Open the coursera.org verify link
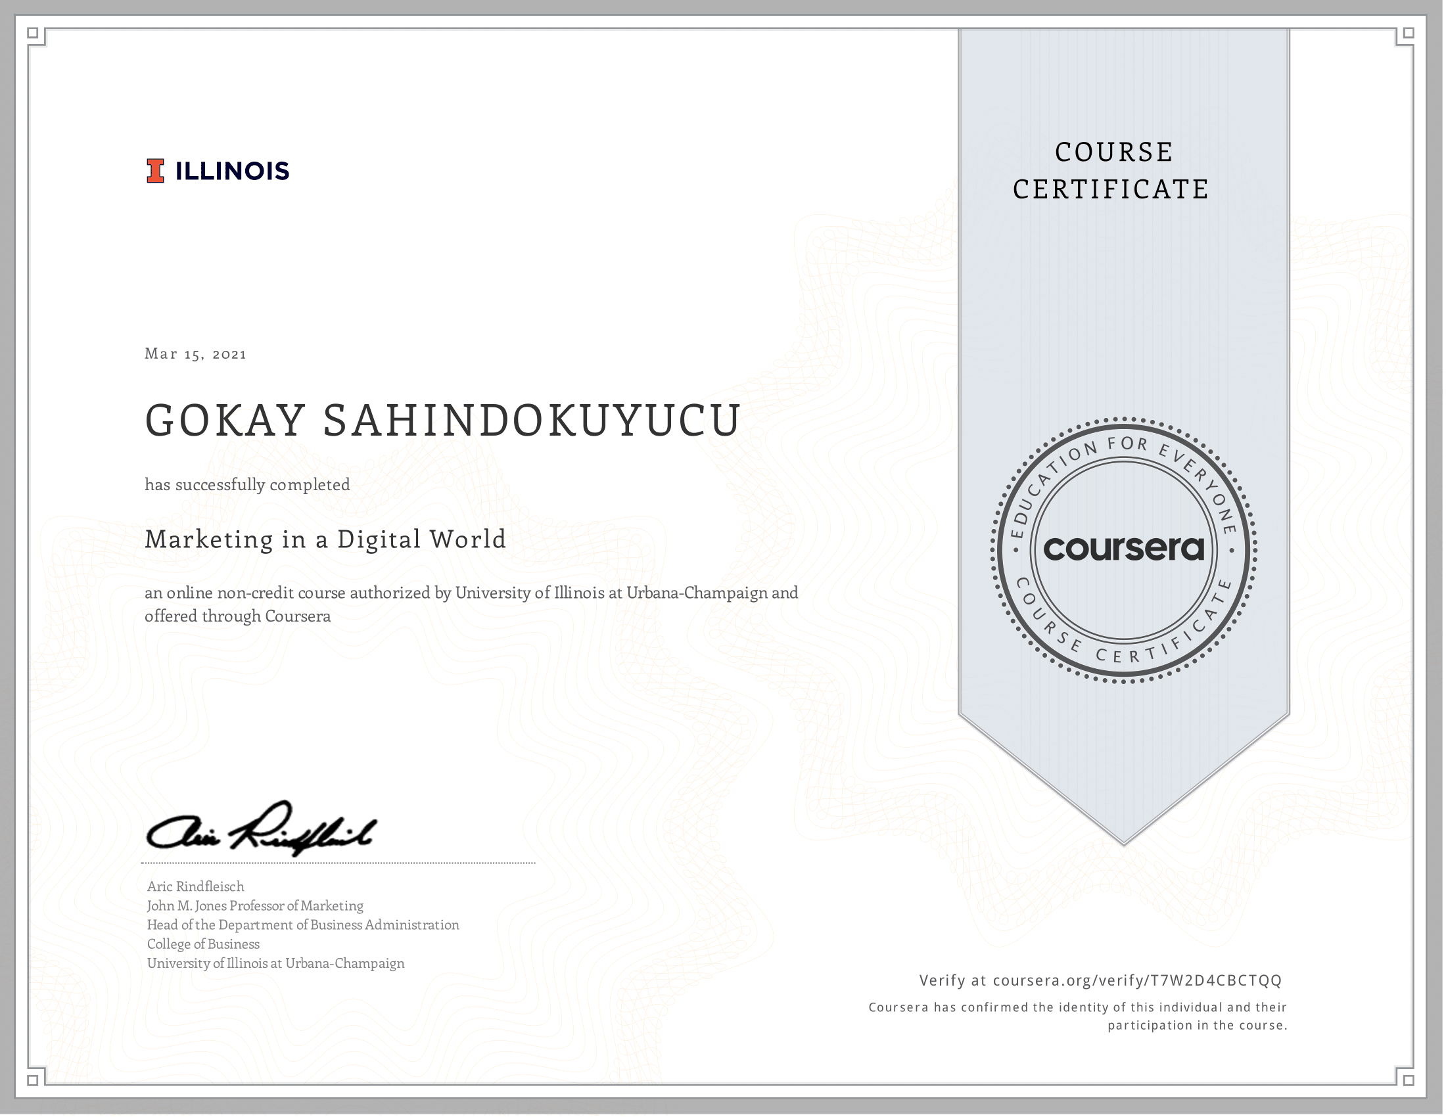Viewport: 1446px width, 1117px height. click(x=1137, y=981)
